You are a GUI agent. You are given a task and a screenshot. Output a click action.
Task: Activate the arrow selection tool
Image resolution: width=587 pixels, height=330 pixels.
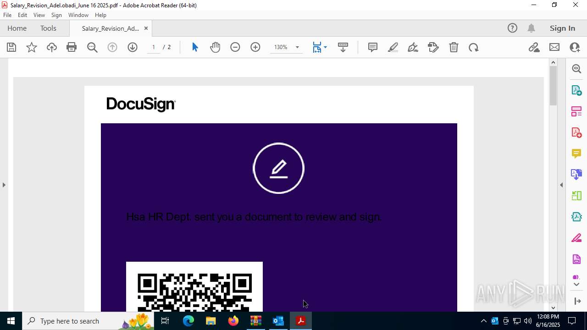click(x=195, y=47)
